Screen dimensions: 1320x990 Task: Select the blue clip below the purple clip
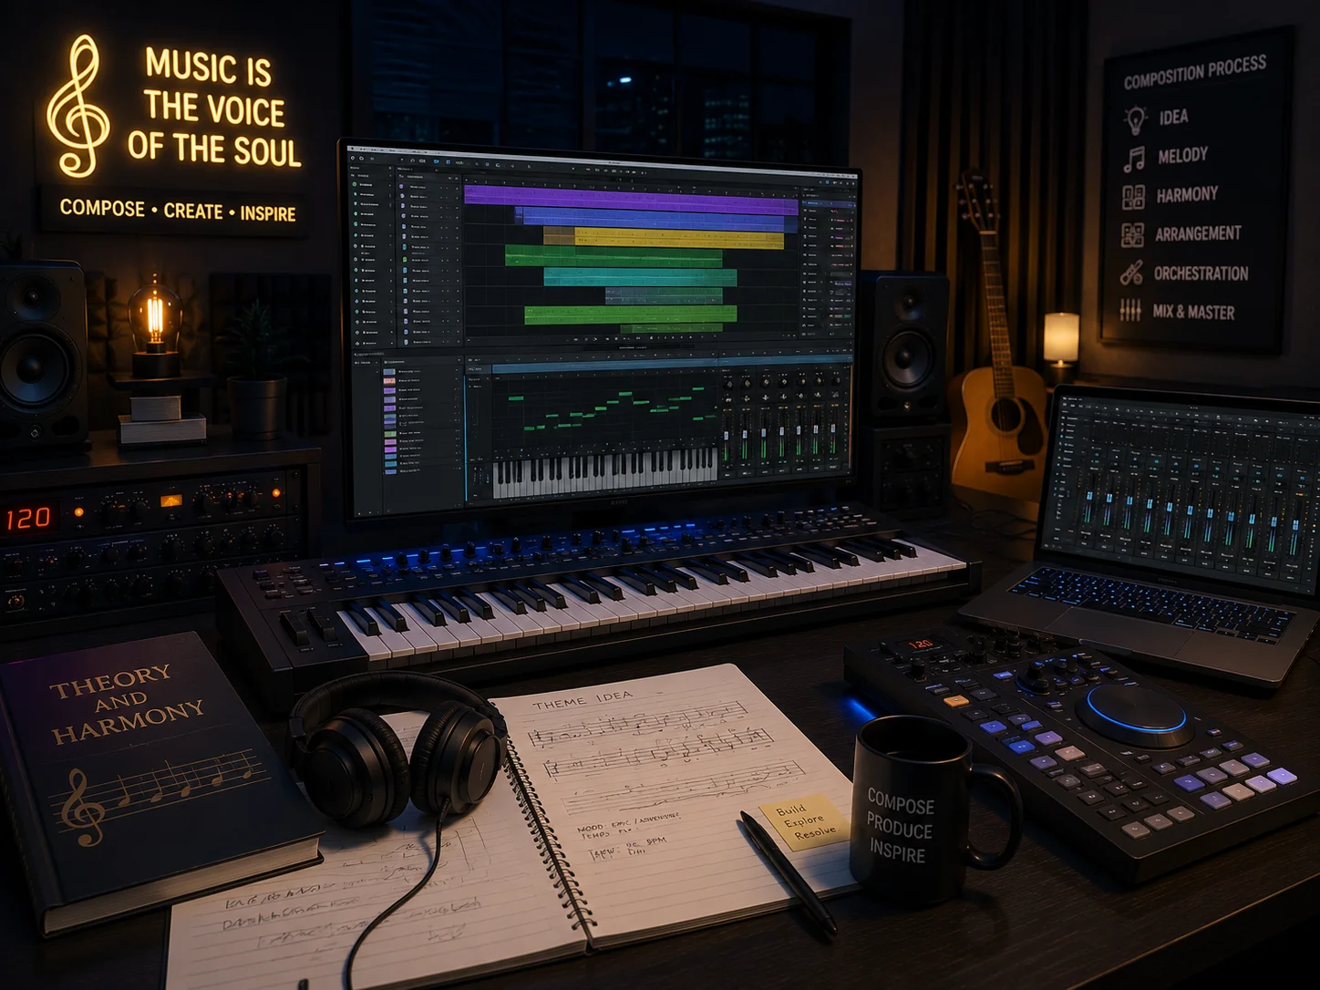[655, 220]
